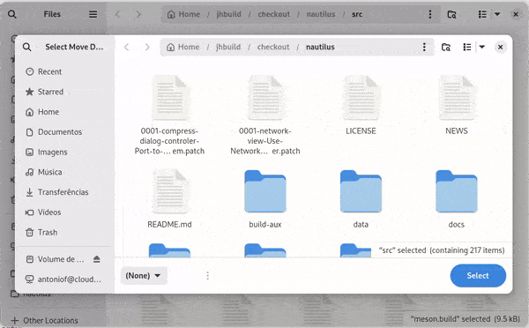
Task: Click checkout in the Files window path bar
Action: tap(273, 14)
